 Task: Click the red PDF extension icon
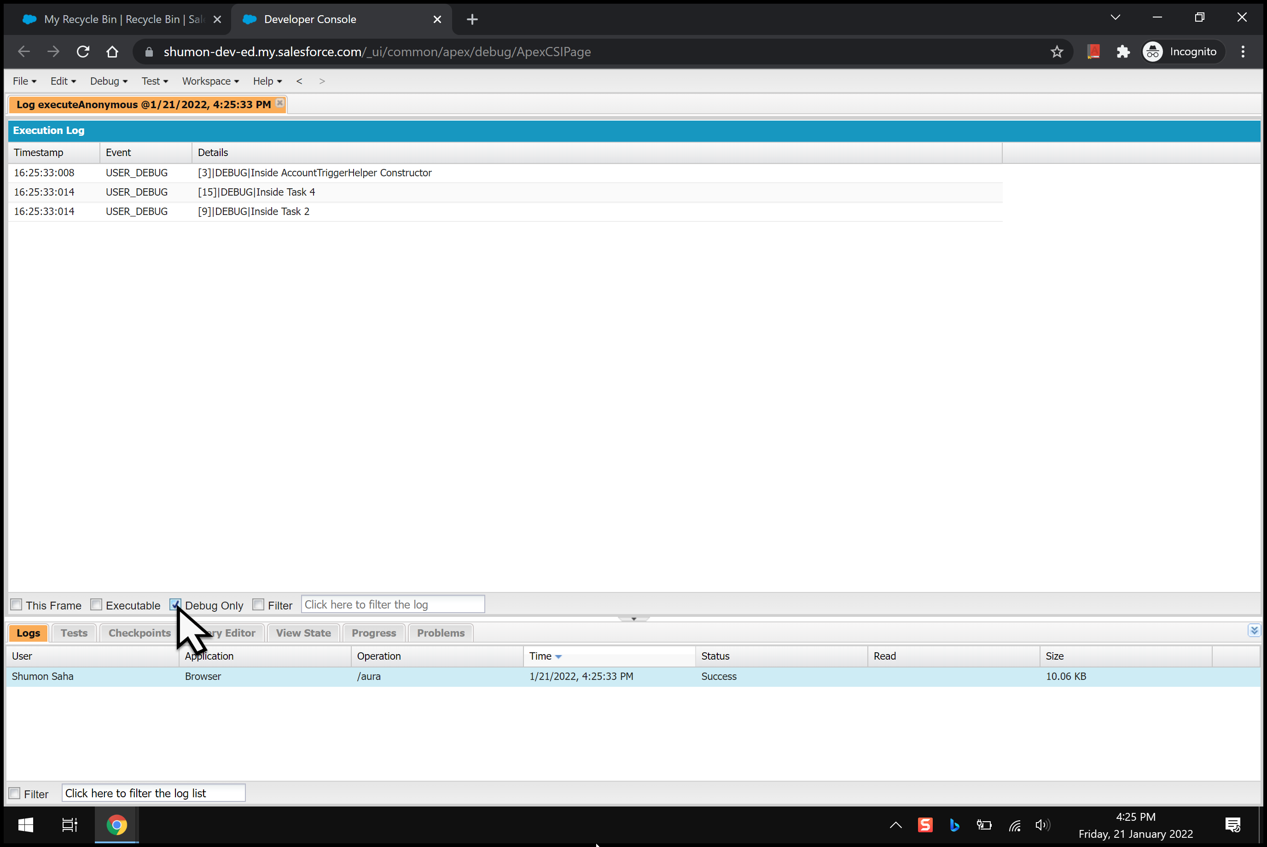1093,52
